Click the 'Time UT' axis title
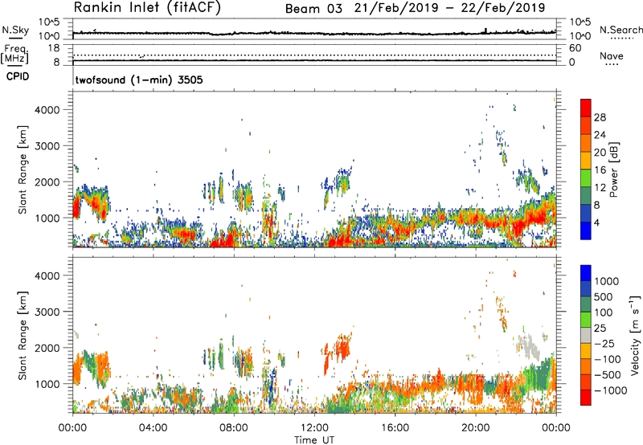The image size is (643, 445). coord(314,440)
